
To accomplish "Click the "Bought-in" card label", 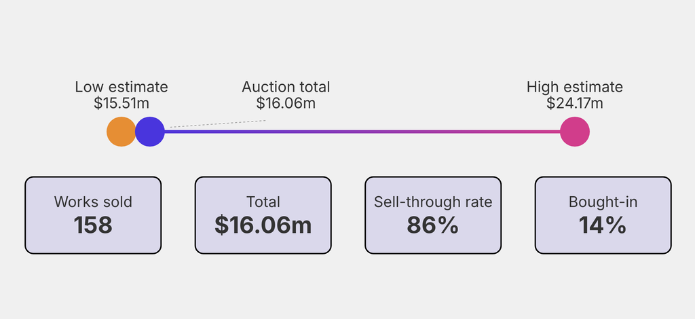I will (603, 202).
